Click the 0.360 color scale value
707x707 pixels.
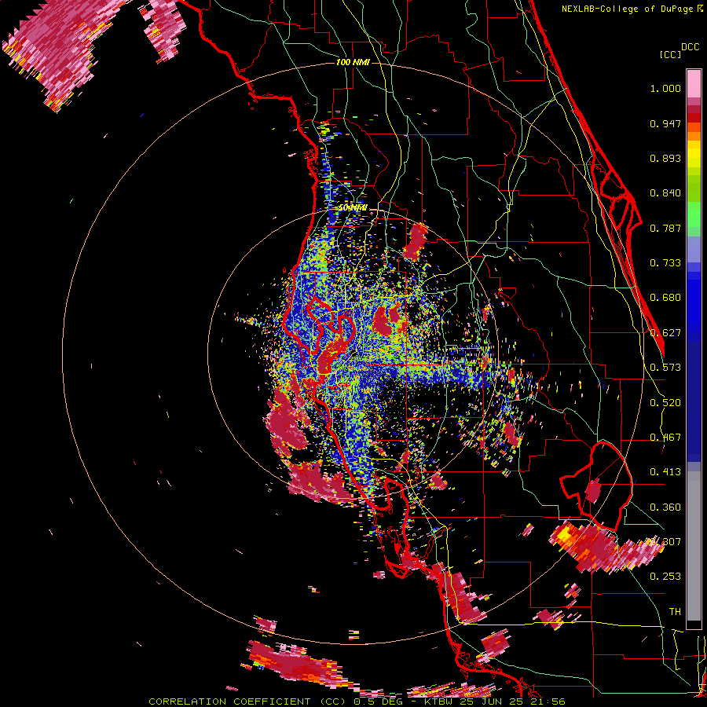[x=665, y=507]
